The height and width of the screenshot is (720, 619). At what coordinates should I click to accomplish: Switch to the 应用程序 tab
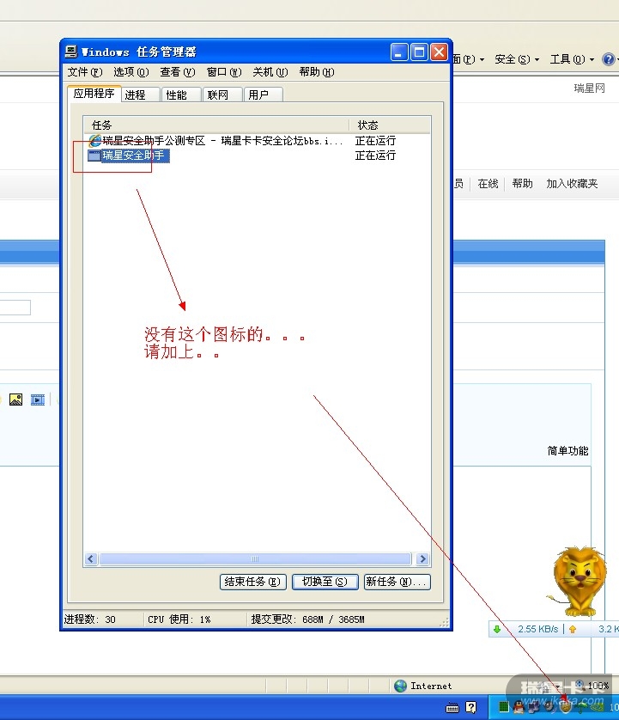click(94, 93)
